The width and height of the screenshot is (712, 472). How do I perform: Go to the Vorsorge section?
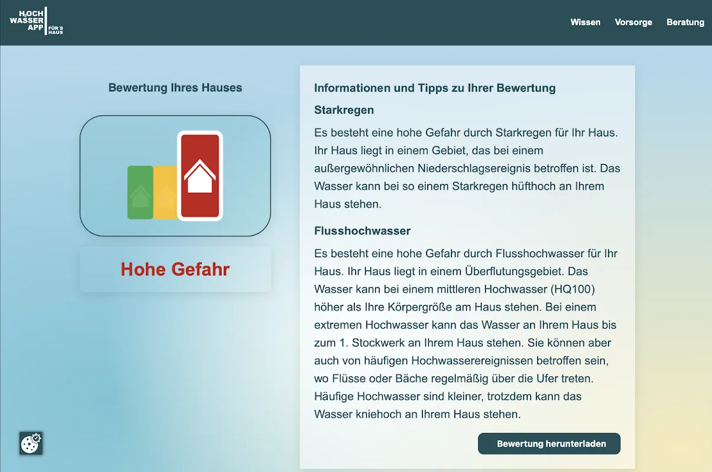(x=633, y=22)
